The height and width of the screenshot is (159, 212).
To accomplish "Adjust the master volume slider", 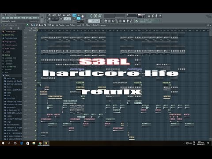I will pos(42,18).
